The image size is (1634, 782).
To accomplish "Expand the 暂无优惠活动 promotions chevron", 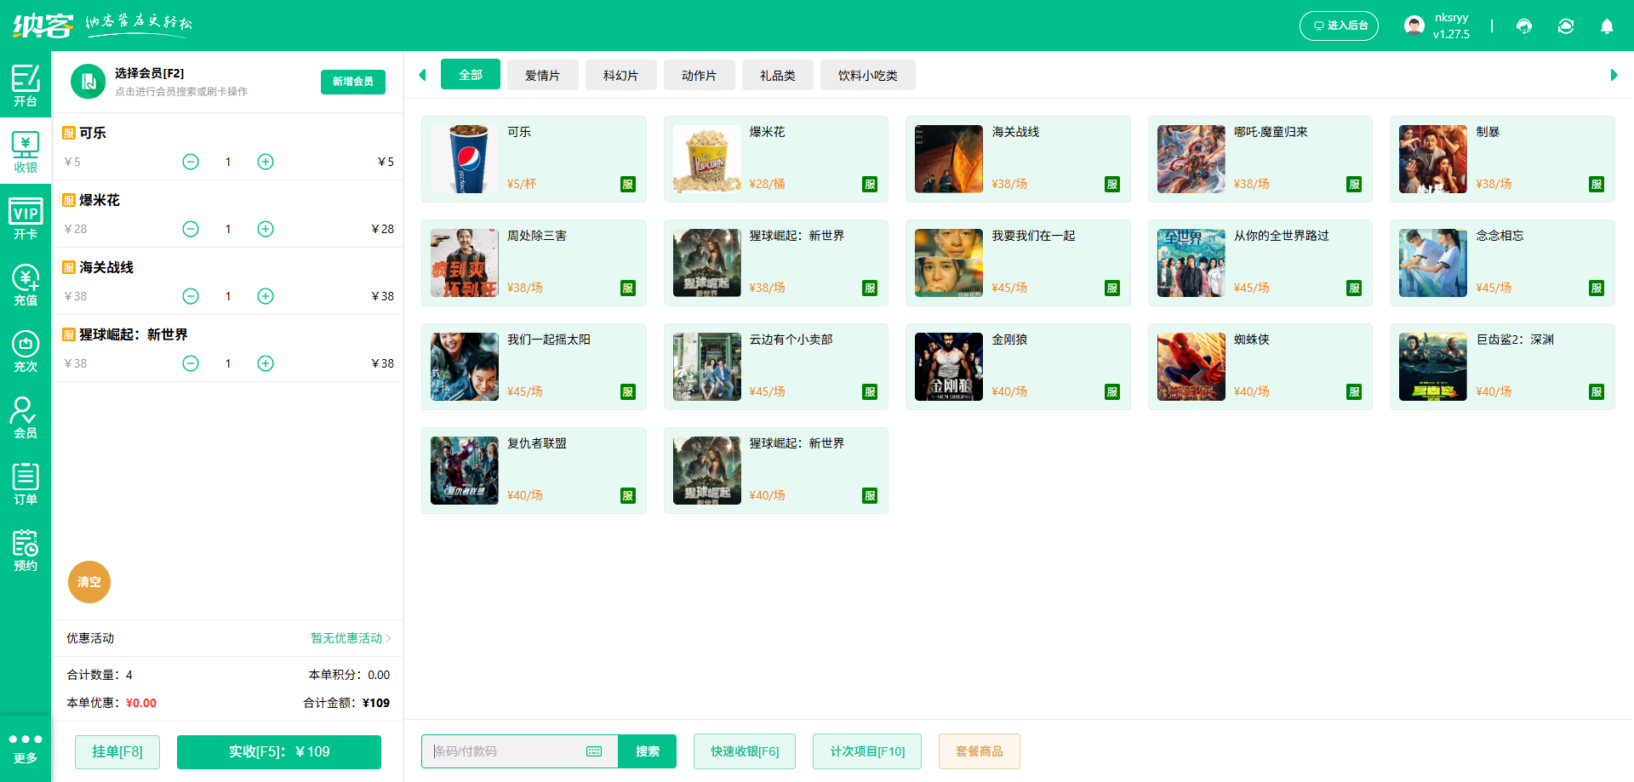I will pyautogui.click(x=388, y=638).
